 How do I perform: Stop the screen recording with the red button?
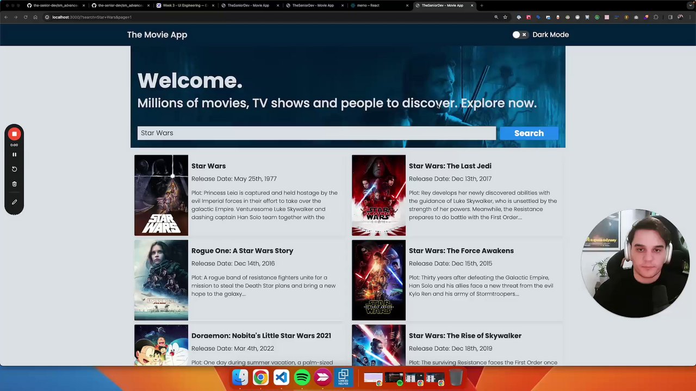14,134
